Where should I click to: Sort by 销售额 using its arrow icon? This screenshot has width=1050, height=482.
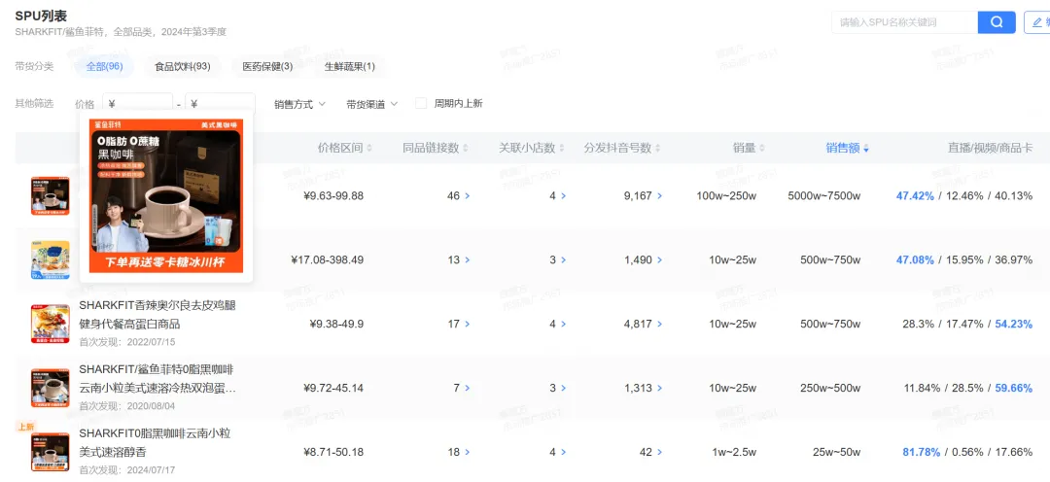pos(866,149)
